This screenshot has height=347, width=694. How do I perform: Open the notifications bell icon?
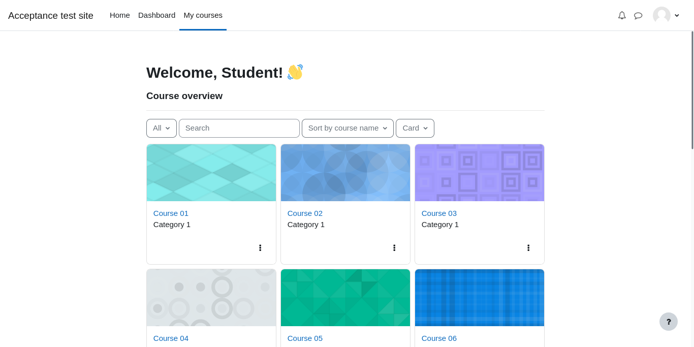(622, 15)
